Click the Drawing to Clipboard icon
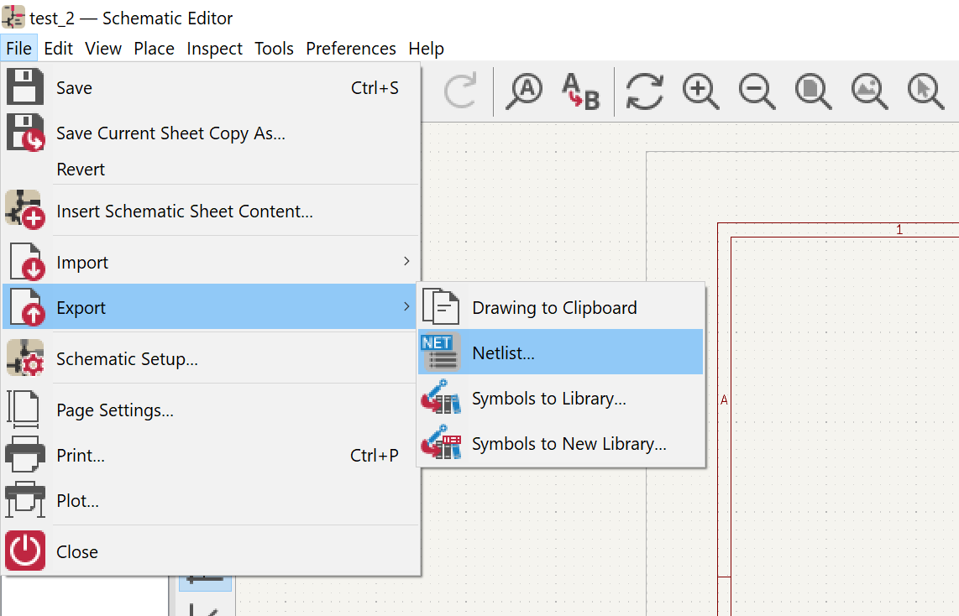 (440, 307)
